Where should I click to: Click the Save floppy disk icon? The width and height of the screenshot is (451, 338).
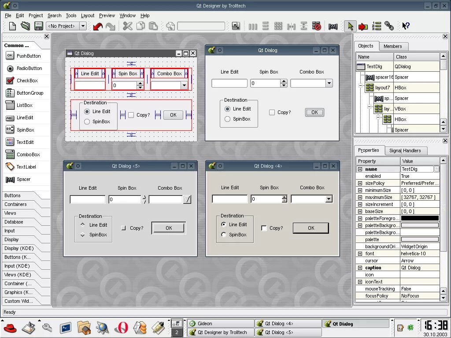39,26
